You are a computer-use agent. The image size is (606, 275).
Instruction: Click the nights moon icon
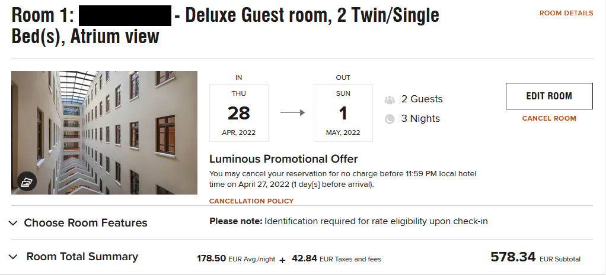(x=390, y=119)
